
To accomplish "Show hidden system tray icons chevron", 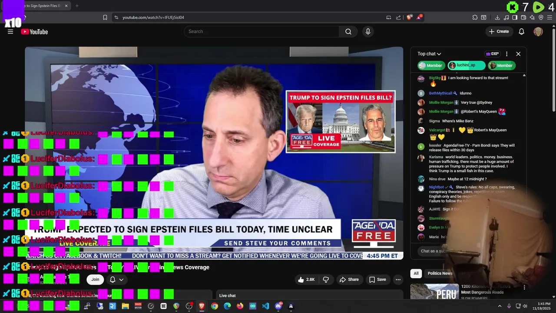I will point(500,306).
